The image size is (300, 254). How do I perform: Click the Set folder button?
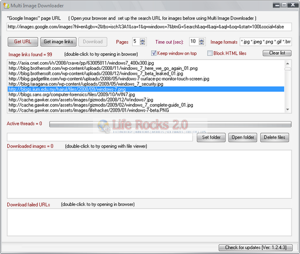pos(211,137)
